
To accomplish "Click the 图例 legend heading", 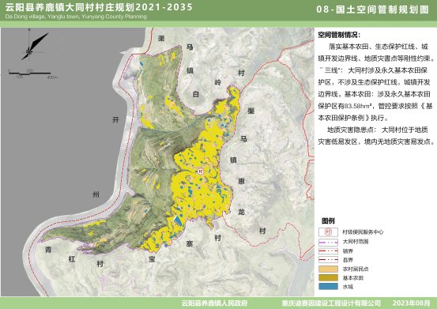I will pyautogui.click(x=328, y=221).
